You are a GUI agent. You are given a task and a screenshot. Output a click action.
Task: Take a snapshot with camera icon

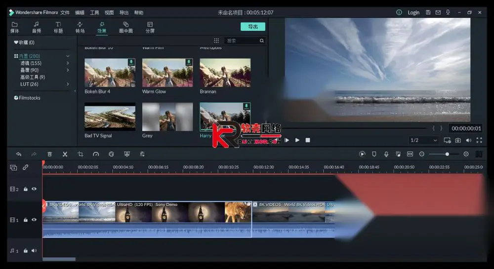(x=458, y=140)
